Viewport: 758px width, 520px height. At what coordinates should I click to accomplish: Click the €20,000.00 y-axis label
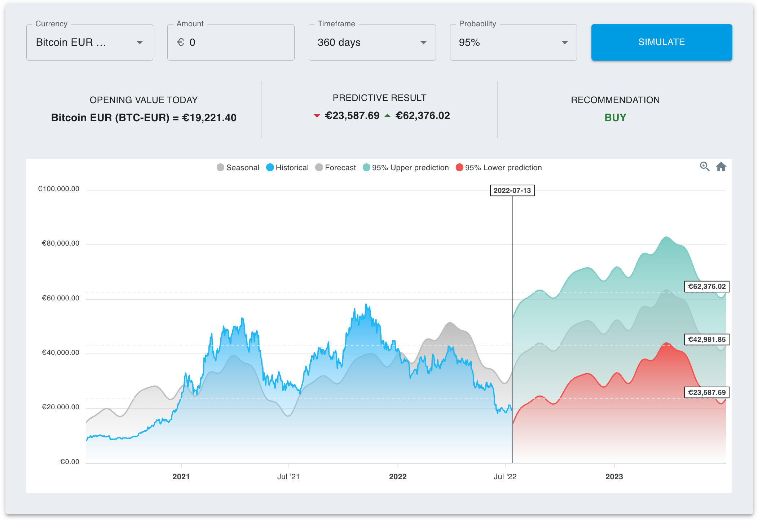[x=60, y=407]
